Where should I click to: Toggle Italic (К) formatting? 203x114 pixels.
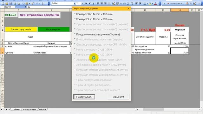point(89,3)
